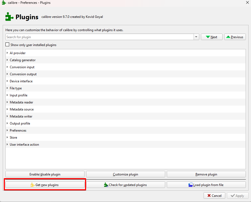Cancel the Preferences dialog
The width and height of the screenshot is (251, 202).
coord(214,196)
